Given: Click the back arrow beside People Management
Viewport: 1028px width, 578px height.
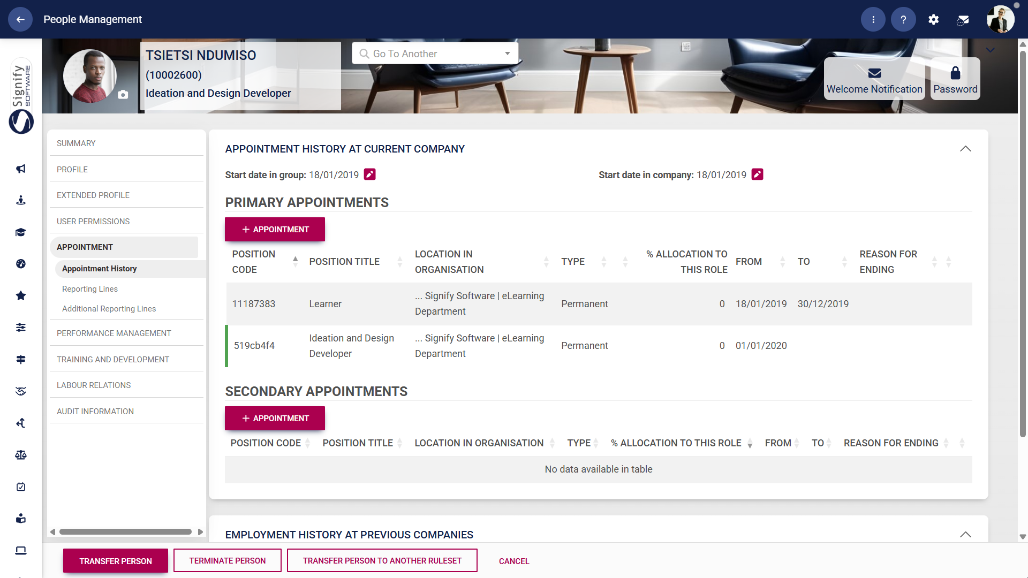Looking at the screenshot, I should (20, 19).
